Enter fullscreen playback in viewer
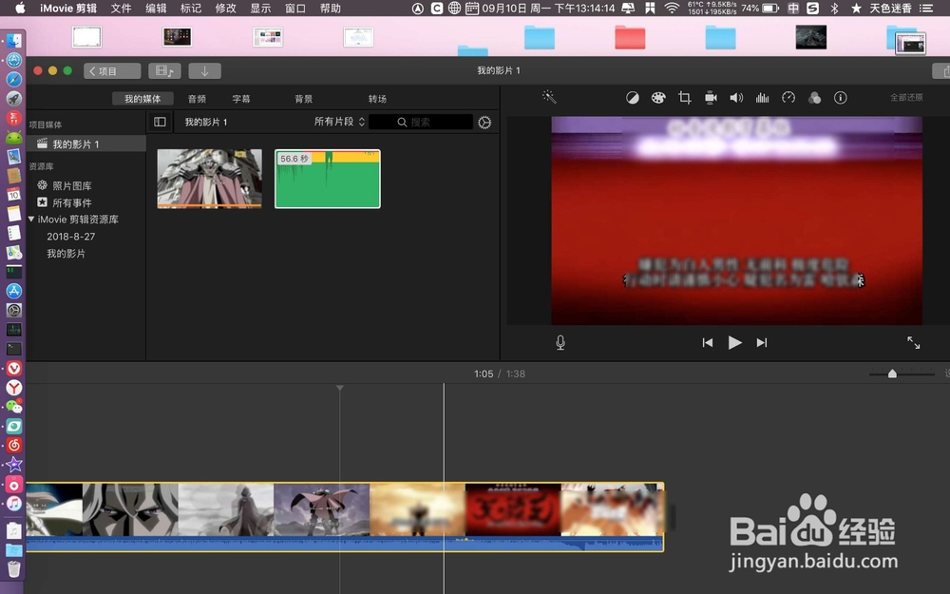 click(913, 342)
